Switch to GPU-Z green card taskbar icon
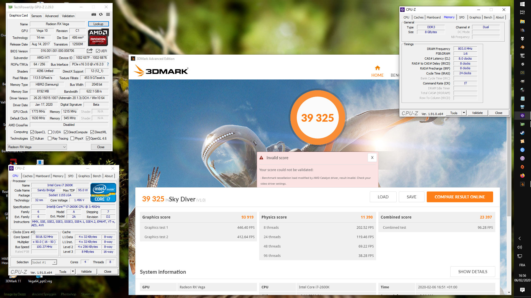Image resolution: width=531 pixels, height=298 pixels. click(522, 124)
